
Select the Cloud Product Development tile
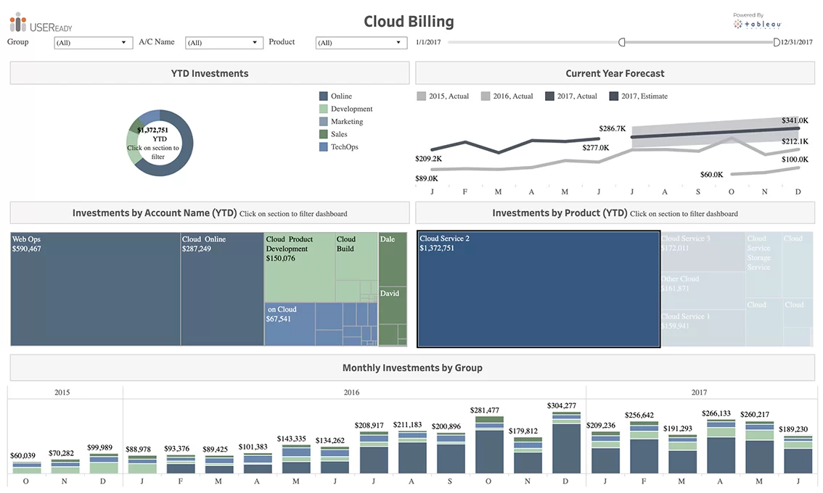click(300, 268)
